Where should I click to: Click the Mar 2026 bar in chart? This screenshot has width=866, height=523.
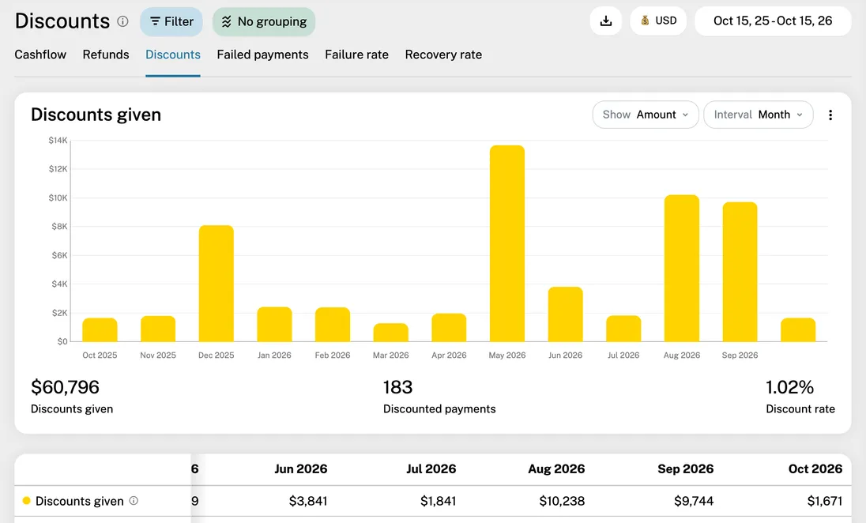(x=391, y=333)
